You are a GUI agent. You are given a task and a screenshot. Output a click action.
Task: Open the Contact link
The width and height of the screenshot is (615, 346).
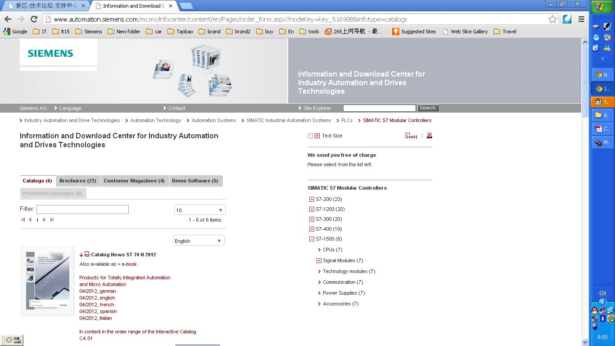[x=175, y=108]
